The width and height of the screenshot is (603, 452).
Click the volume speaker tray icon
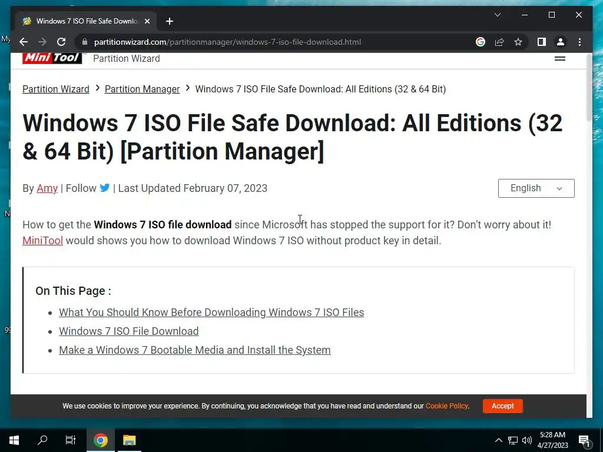[527, 440]
